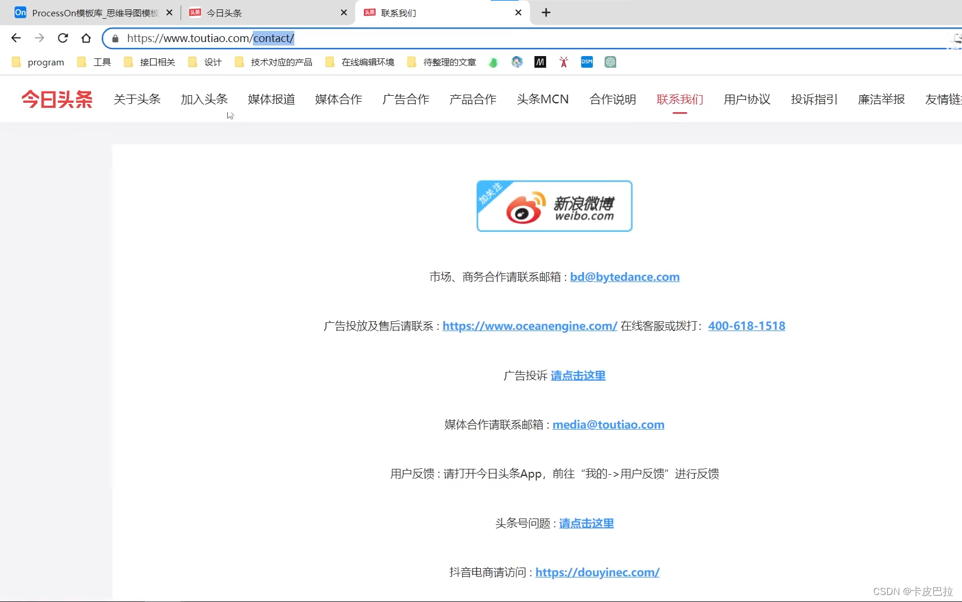The image size is (962, 602).
Task: Select the 联系我们 navigation item
Action: point(680,99)
